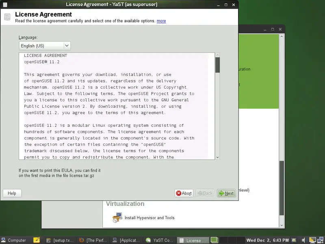Minimize the YaST Control Center window behind

(265, 29)
